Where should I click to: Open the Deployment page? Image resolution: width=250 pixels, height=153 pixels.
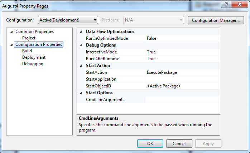click(34, 57)
